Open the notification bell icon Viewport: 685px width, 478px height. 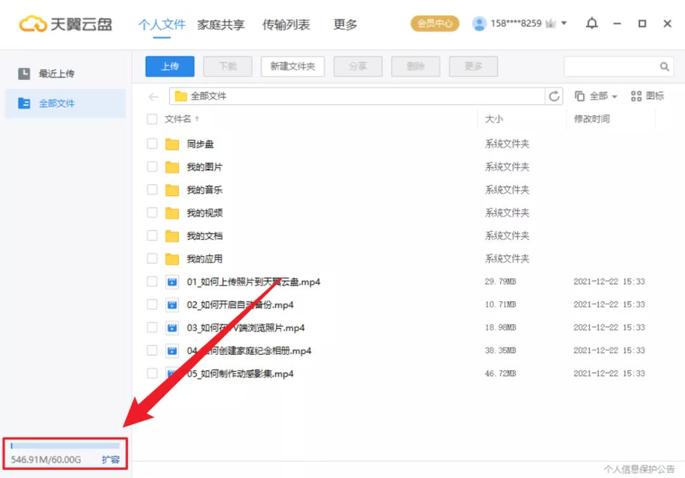(592, 23)
